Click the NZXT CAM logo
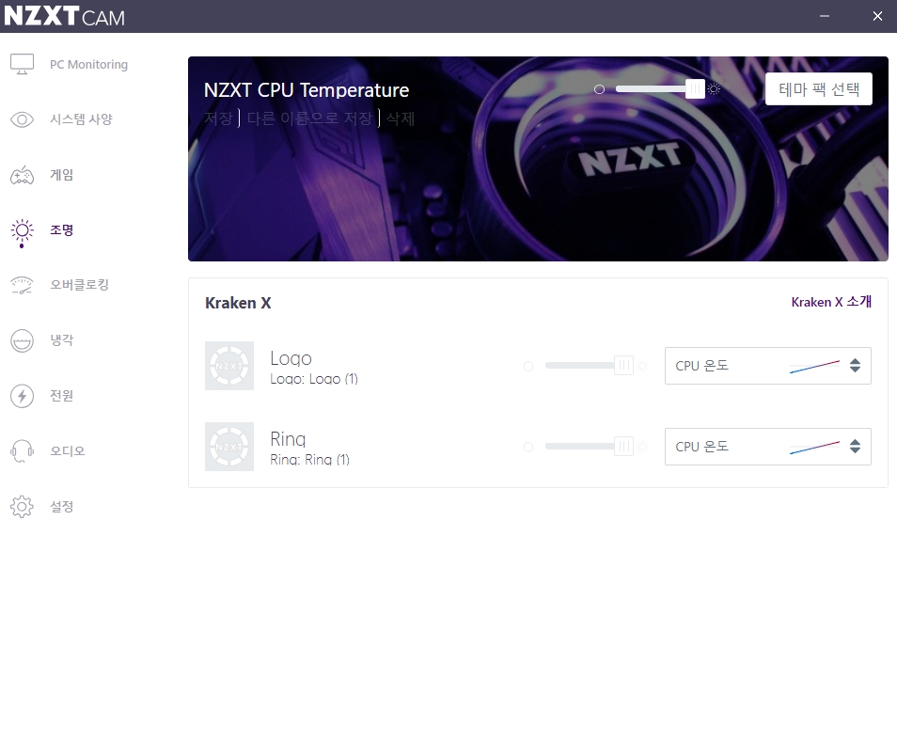This screenshot has height=741, width=897. pyautogui.click(x=64, y=15)
